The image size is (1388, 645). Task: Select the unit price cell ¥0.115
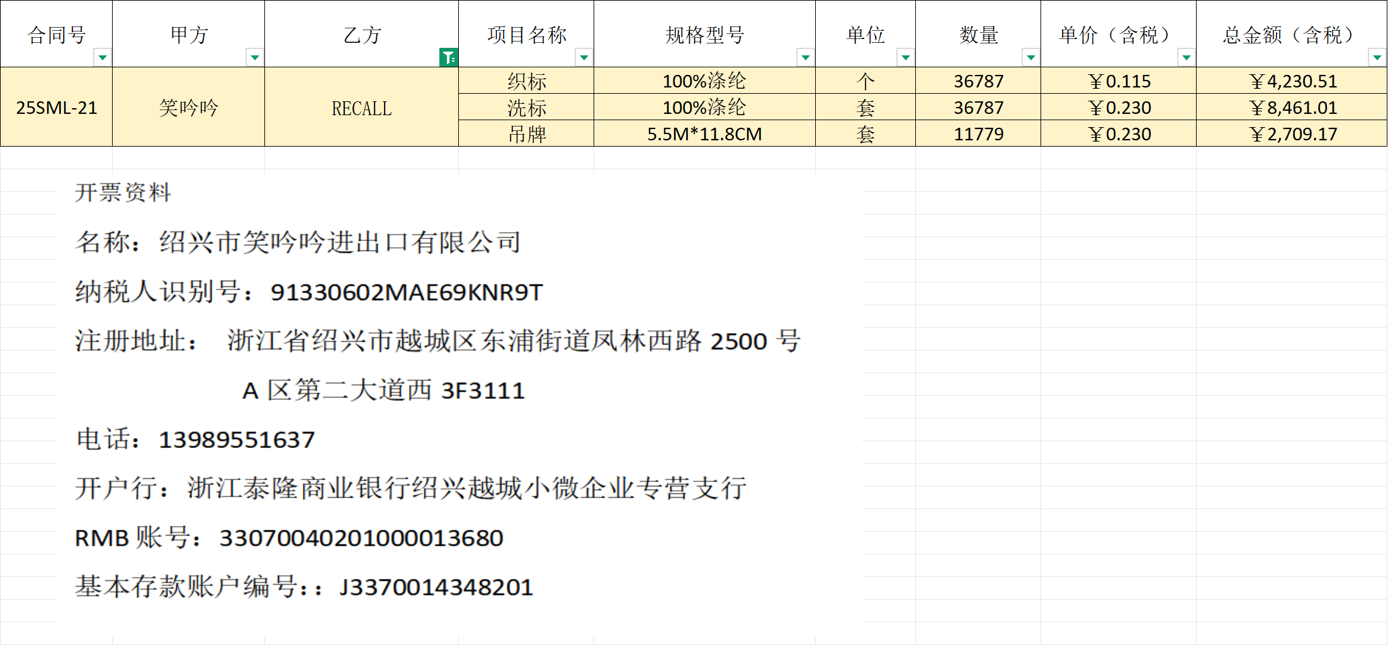tap(1119, 81)
